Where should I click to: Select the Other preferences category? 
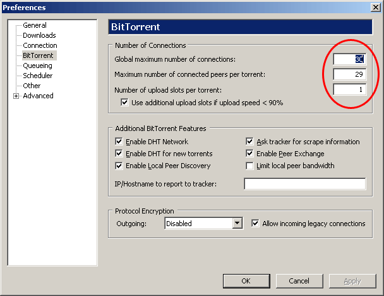pos(32,86)
